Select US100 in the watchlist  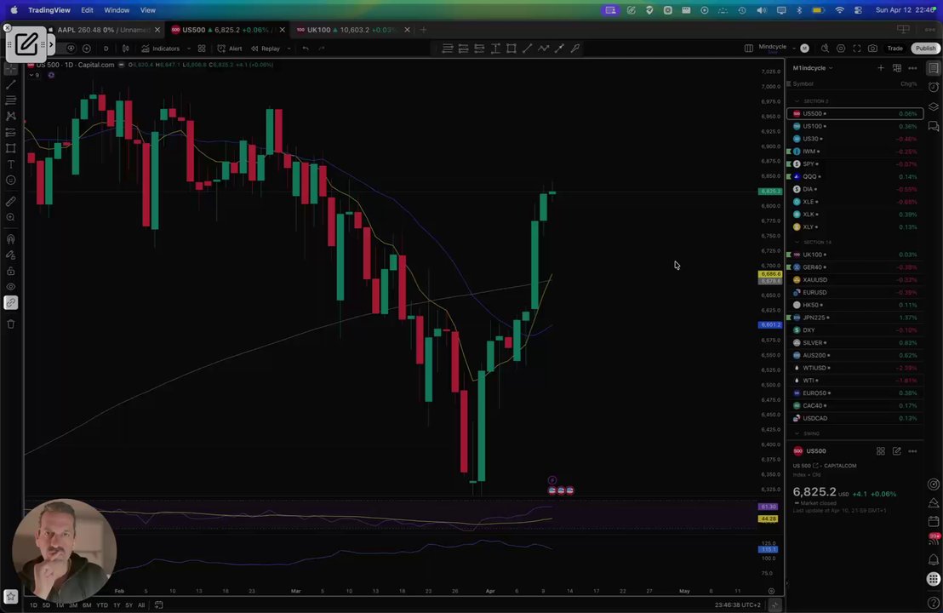[854, 126]
